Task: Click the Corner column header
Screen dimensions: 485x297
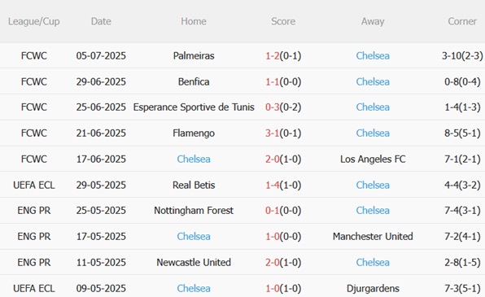Action: (x=462, y=21)
